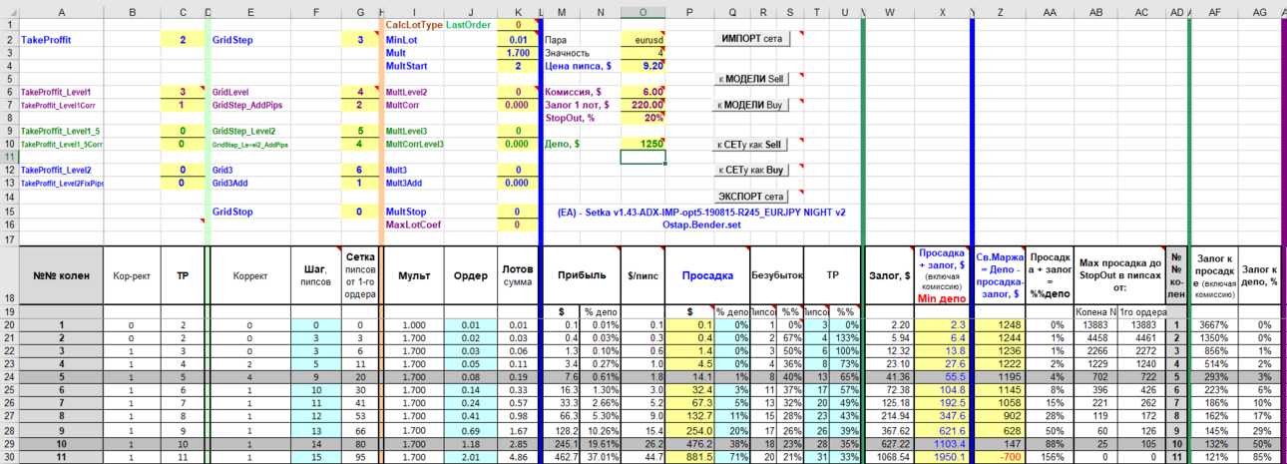Click the StopOut value 20% cell
Screen dimensions: 1287x464
(x=643, y=118)
